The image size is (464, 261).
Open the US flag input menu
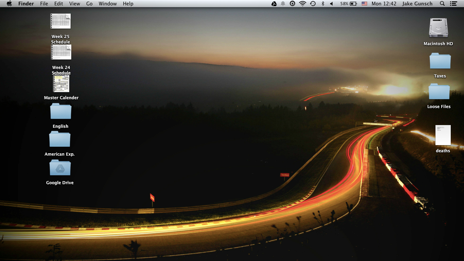point(364,4)
